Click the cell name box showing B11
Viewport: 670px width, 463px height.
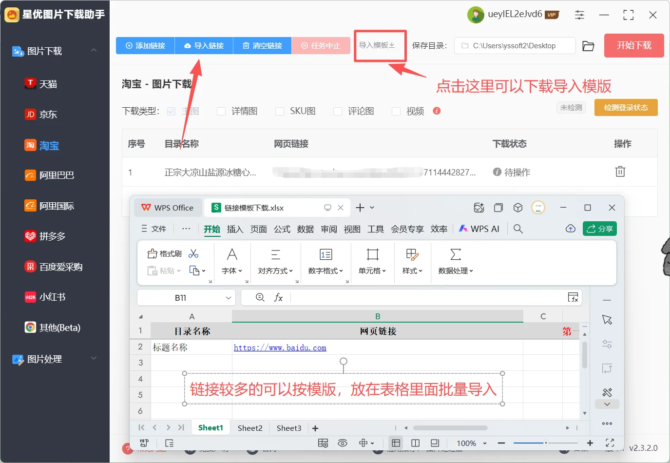[x=180, y=297]
